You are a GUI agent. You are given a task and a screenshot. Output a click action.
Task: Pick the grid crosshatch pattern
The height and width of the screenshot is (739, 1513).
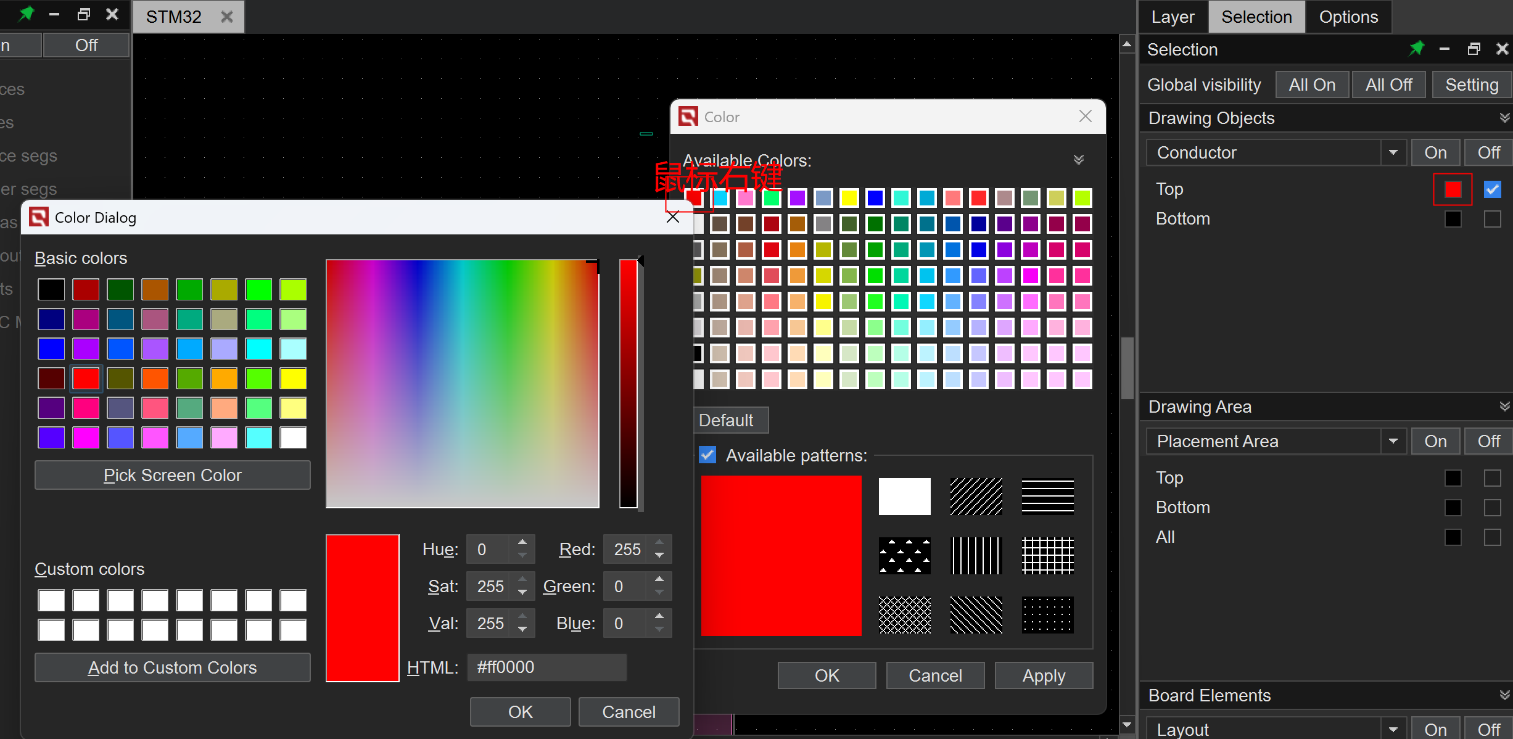click(1047, 556)
